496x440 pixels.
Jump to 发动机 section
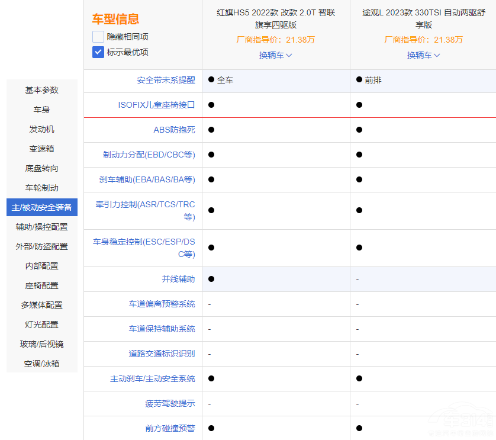coord(42,129)
